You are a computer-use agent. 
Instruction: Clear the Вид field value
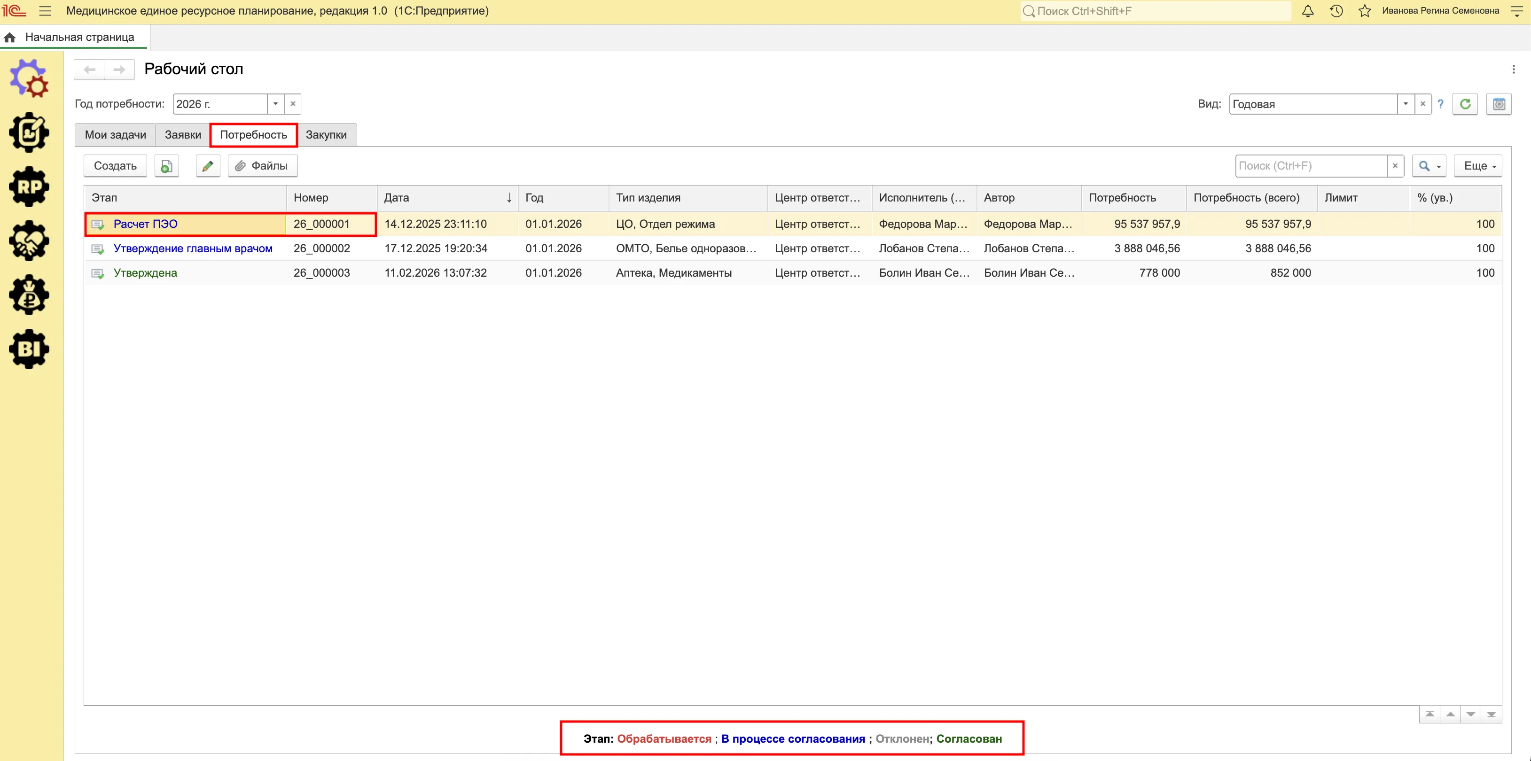pos(1423,104)
